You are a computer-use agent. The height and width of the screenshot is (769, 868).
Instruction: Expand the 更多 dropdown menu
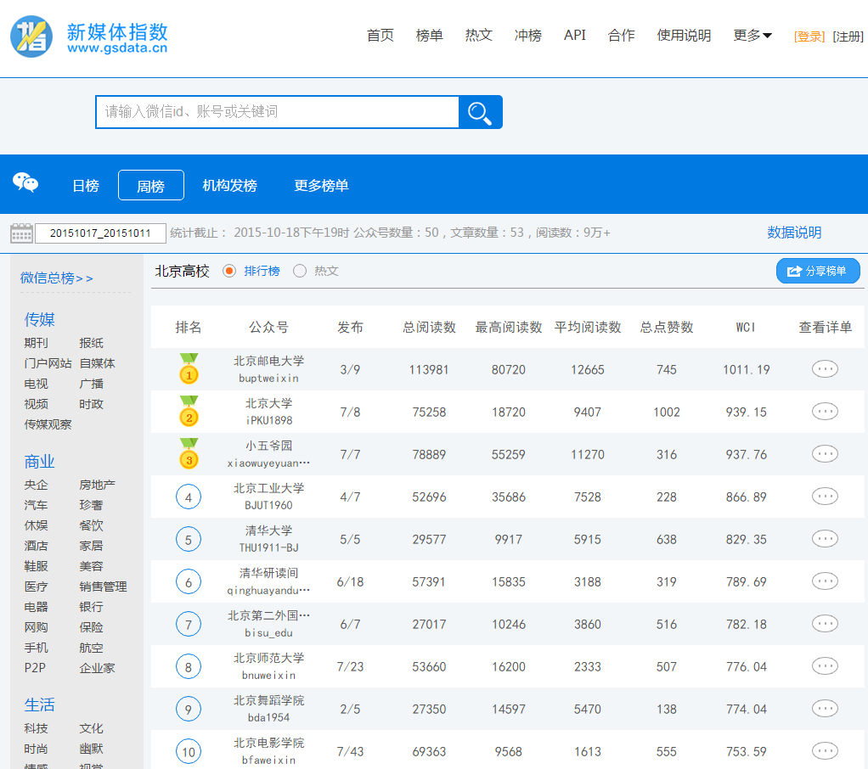(x=752, y=36)
